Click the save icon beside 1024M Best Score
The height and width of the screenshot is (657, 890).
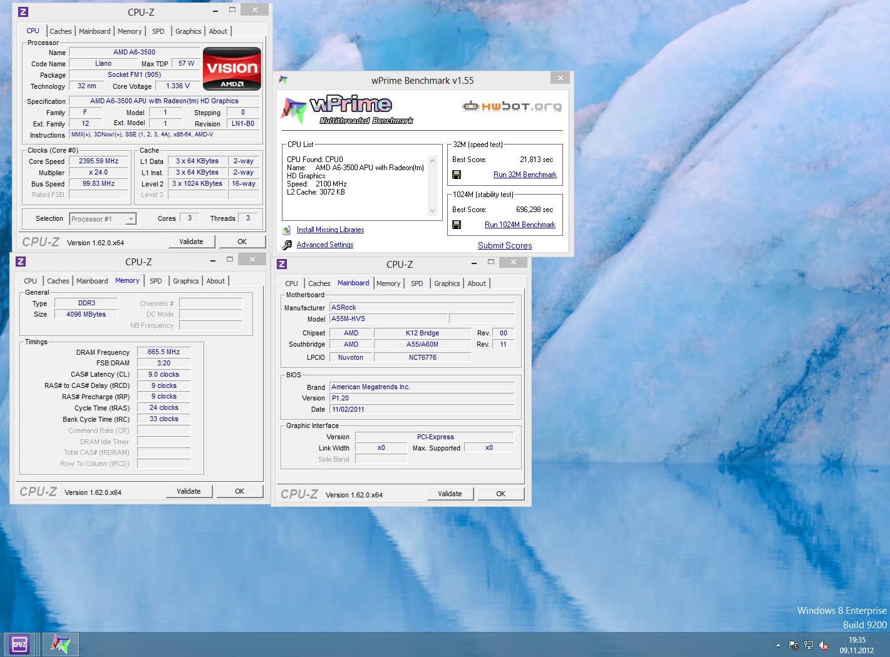457,225
